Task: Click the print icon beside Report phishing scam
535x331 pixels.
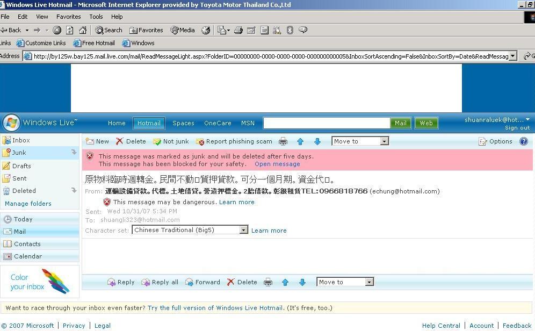Action: [x=283, y=142]
